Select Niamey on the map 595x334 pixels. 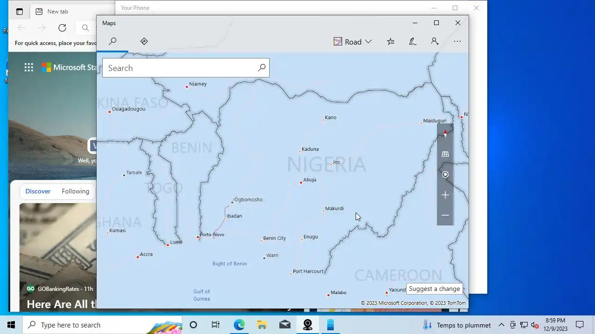pyautogui.click(x=198, y=84)
